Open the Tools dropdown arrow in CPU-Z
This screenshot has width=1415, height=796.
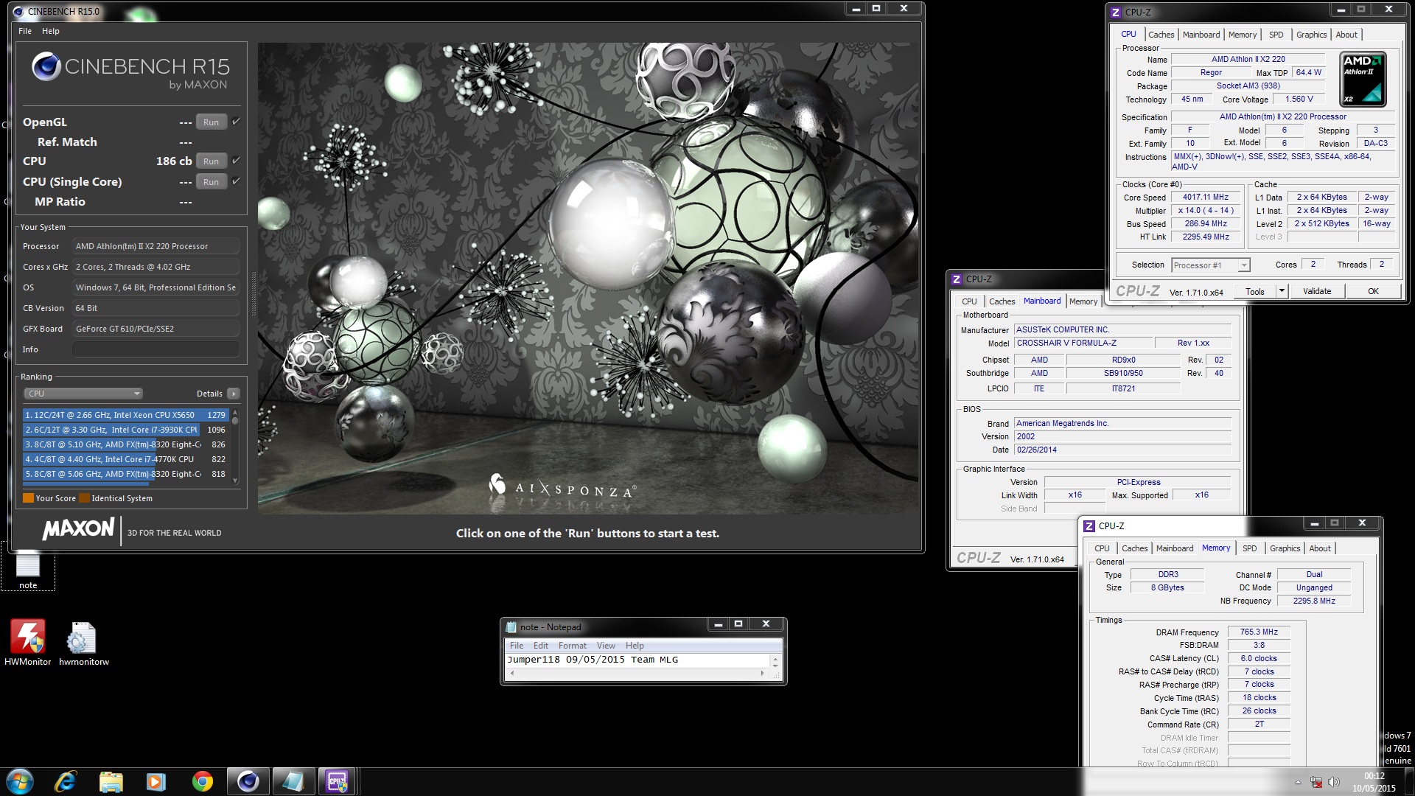click(1282, 291)
